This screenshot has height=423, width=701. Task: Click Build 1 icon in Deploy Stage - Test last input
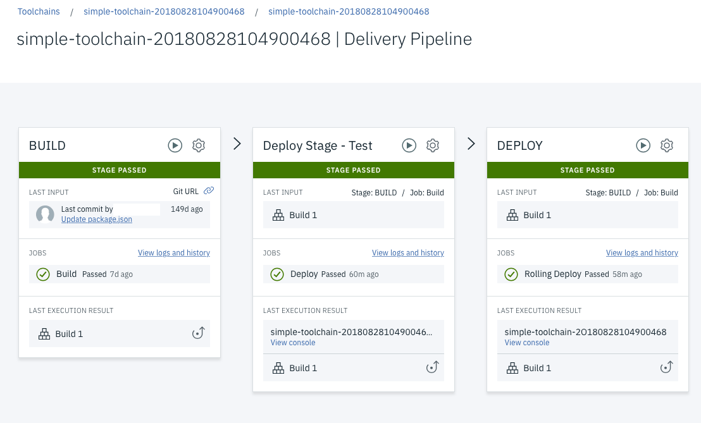tap(278, 215)
